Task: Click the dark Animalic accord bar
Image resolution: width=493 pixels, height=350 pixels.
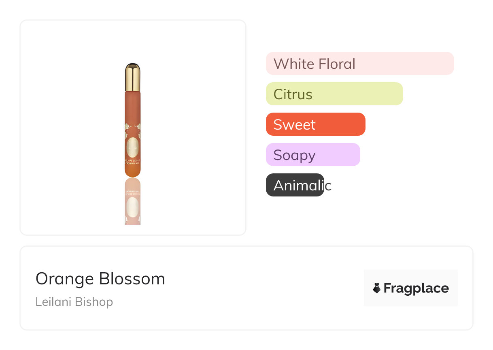Action: (295, 185)
